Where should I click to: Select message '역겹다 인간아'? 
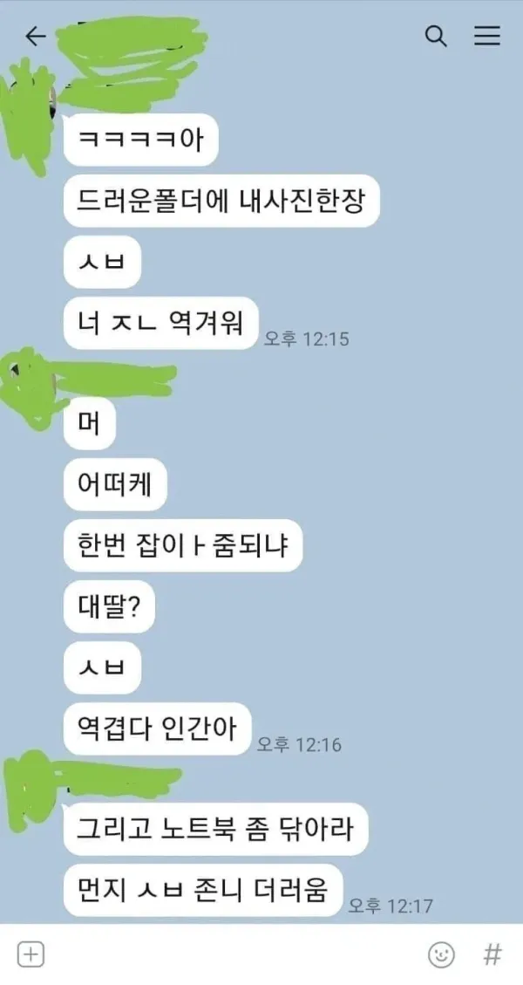[x=158, y=728]
